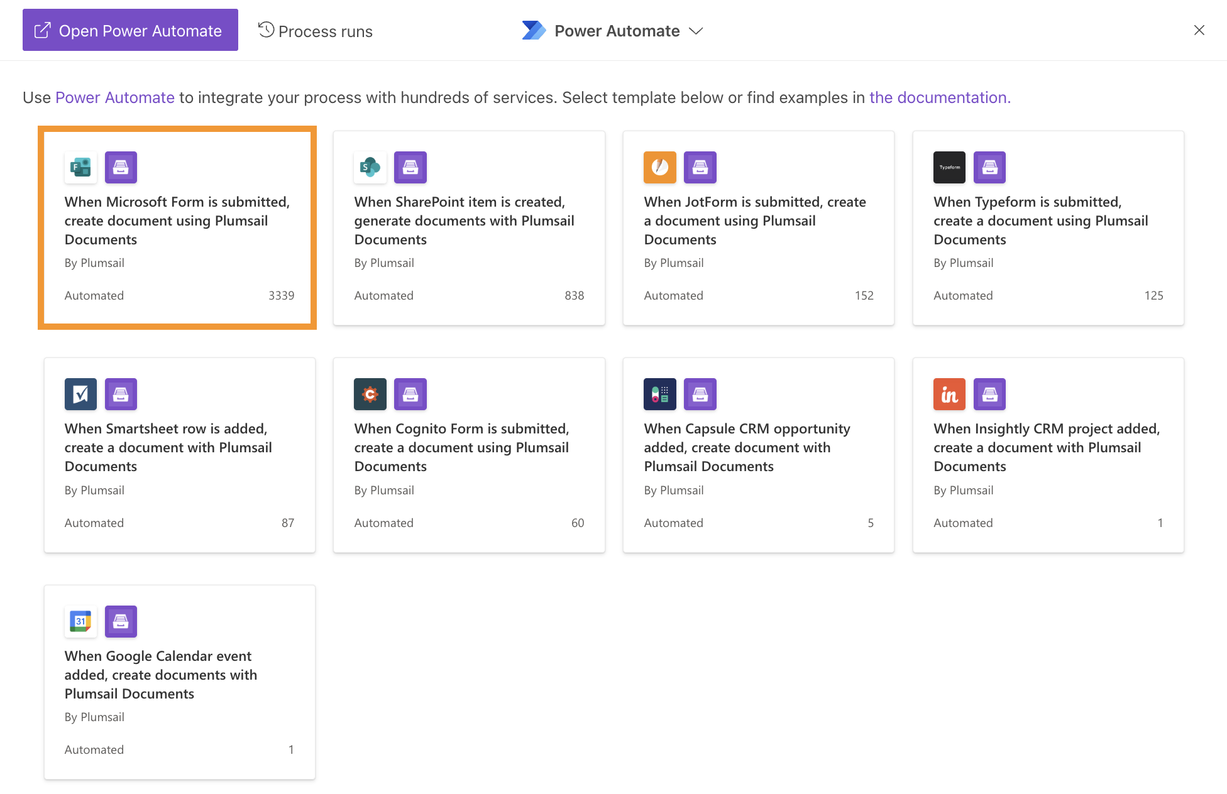
Task: Open the Process runs view
Action: click(316, 31)
